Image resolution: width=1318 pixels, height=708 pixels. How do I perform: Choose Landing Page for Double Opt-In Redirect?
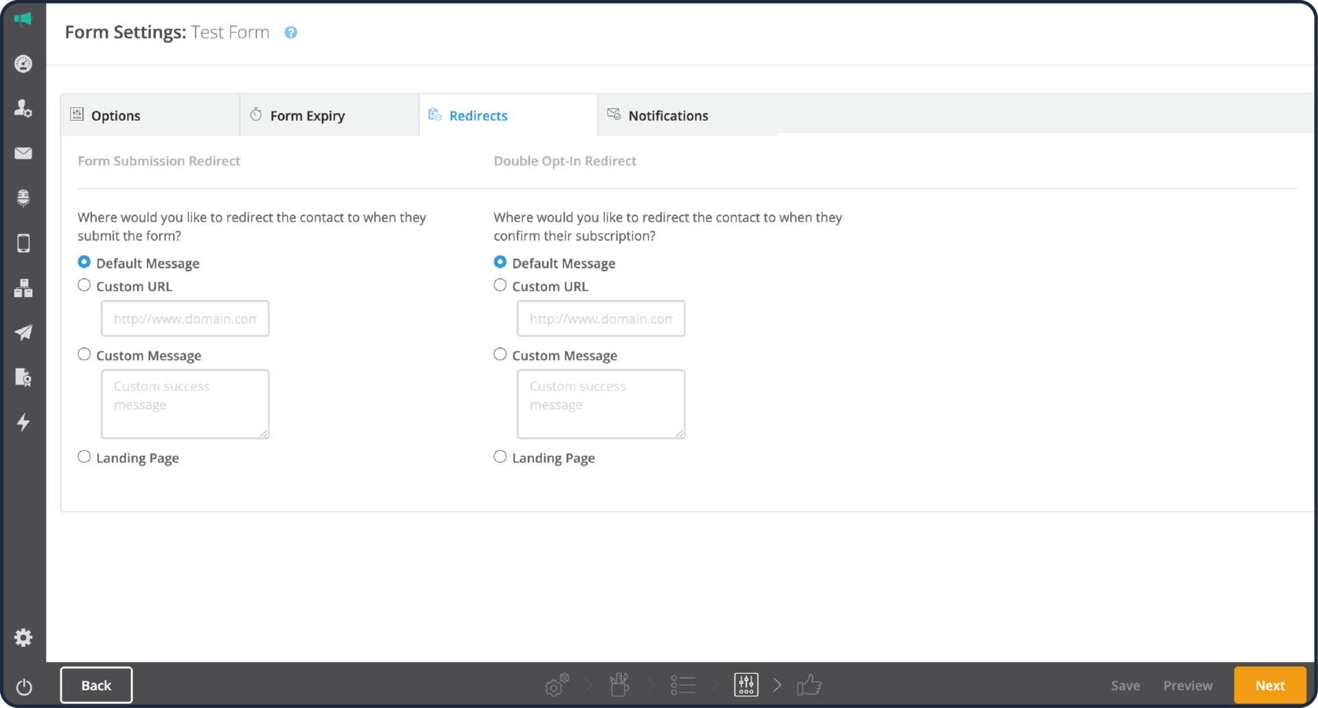coord(500,456)
